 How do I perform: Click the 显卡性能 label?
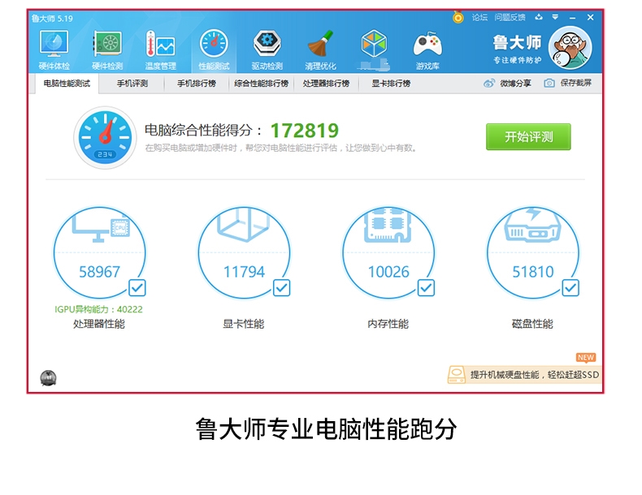point(244,324)
